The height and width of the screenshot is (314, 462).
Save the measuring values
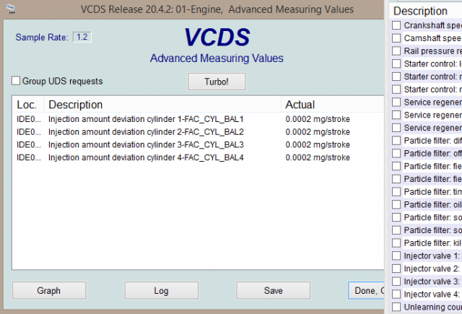(x=273, y=291)
